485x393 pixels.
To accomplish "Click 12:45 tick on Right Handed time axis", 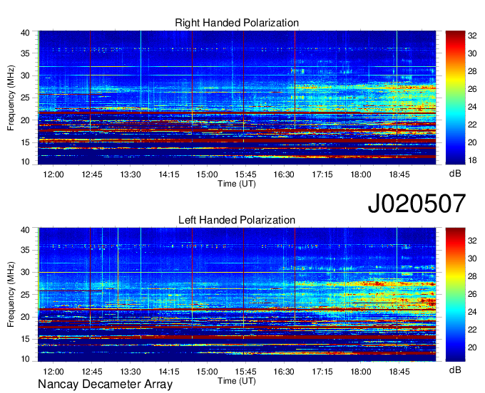I will [92, 174].
